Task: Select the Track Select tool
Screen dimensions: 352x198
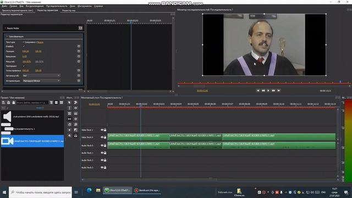Action: (x=76, y=103)
